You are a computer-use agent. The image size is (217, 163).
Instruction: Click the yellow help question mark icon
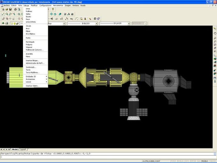(53, 9)
